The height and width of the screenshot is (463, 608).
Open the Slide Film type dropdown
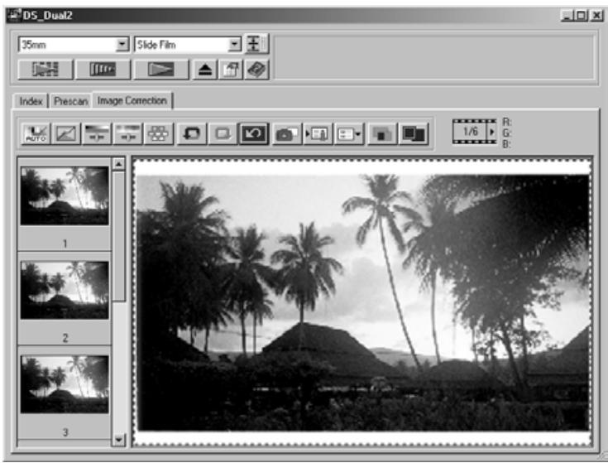235,44
